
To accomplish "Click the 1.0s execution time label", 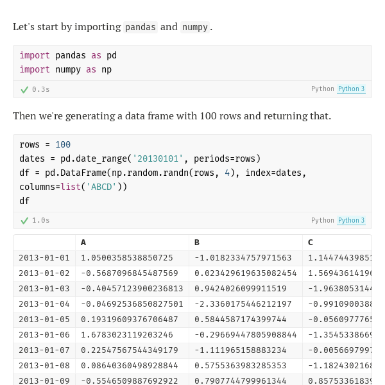I will [x=41, y=220].
